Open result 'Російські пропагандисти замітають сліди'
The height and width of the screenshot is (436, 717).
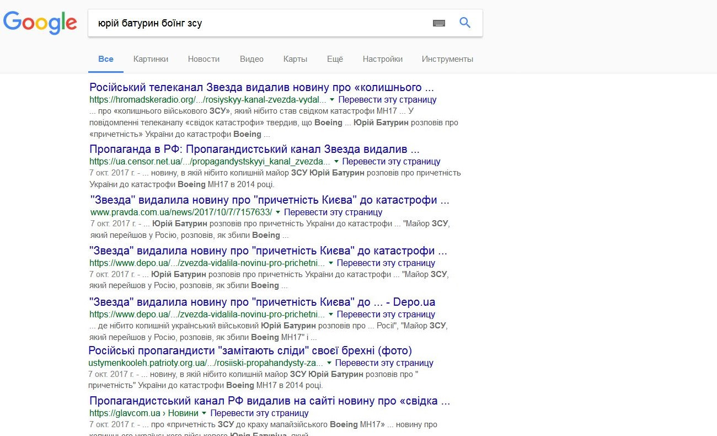(x=250, y=350)
